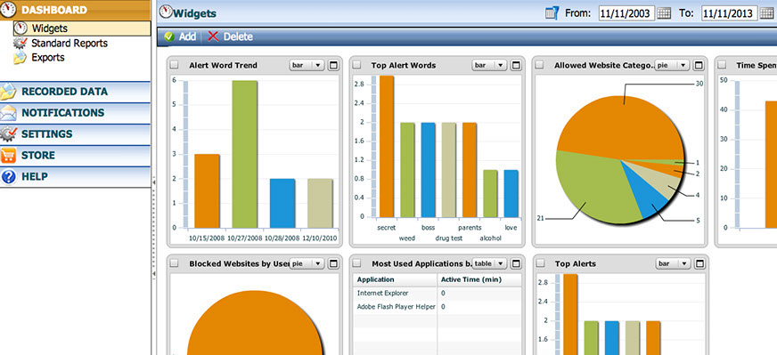Check the Most Used Applications checkbox
777x355 pixels.
tap(356, 264)
